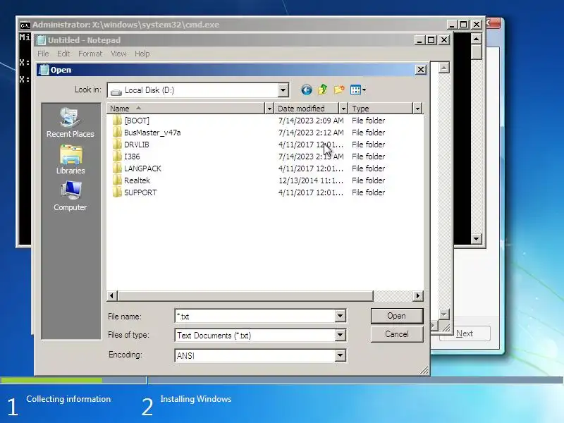564x423 pixels.
Task: Select the [BOOT] folder icon
Action: [117, 120]
